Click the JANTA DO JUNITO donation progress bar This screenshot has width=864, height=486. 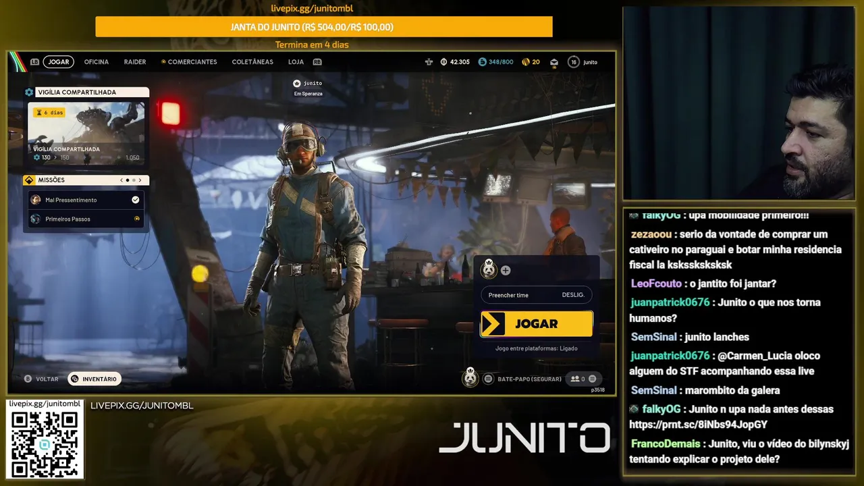click(x=324, y=27)
